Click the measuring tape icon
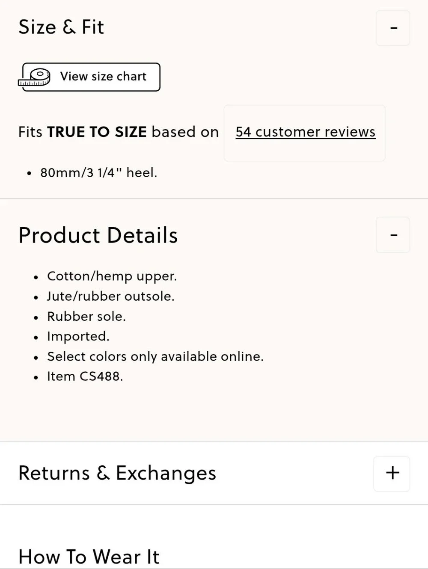The height and width of the screenshot is (569, 428). pyautogui.click(x=35, y=77)
